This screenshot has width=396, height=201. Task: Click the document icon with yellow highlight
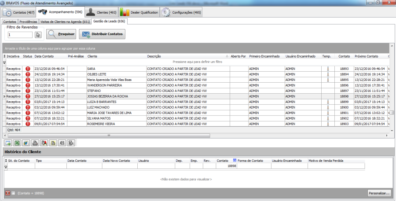click(x=53, y=143)
